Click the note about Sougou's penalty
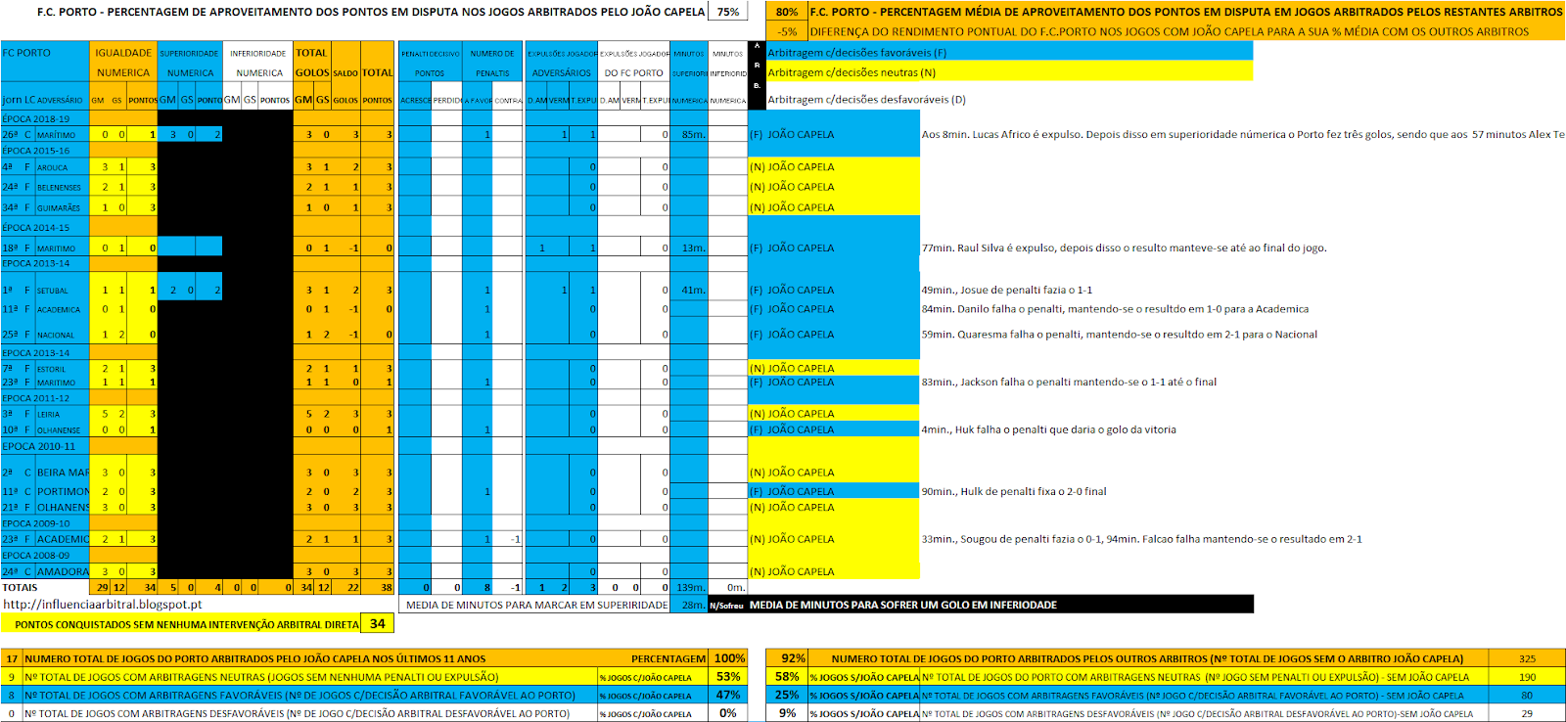 (x=1141, y=539)
